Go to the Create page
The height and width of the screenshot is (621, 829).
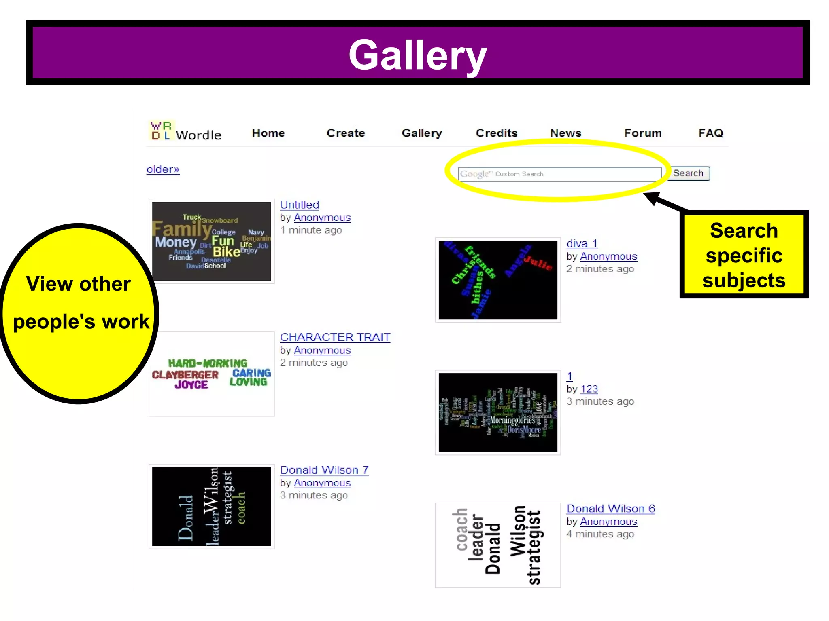click(x=346, y=133)
